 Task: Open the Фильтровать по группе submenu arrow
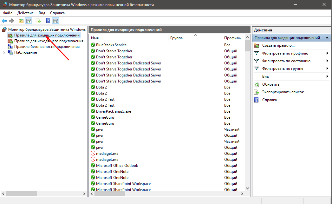click(327, 69)
